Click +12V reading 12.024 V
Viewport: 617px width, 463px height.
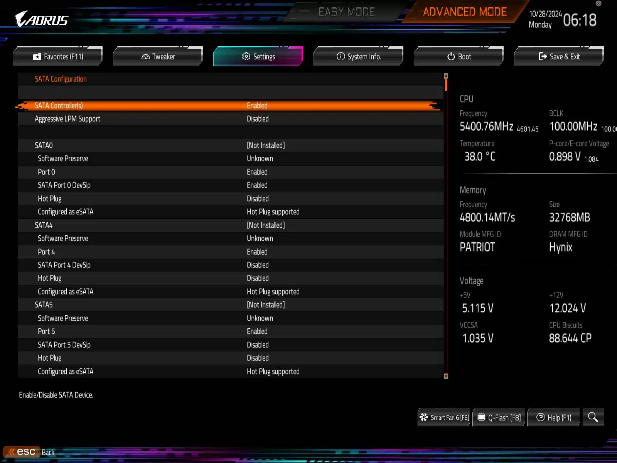pos(568,308)
